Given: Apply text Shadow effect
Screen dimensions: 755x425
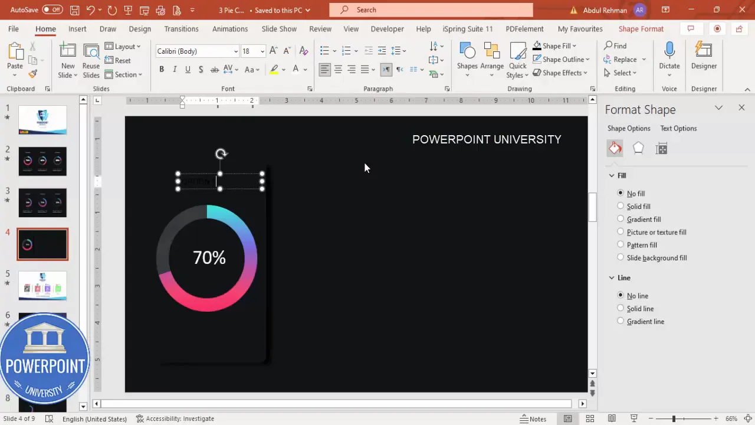Looking at the screenshot, I should pyautogui.click(x=201, y=70).
